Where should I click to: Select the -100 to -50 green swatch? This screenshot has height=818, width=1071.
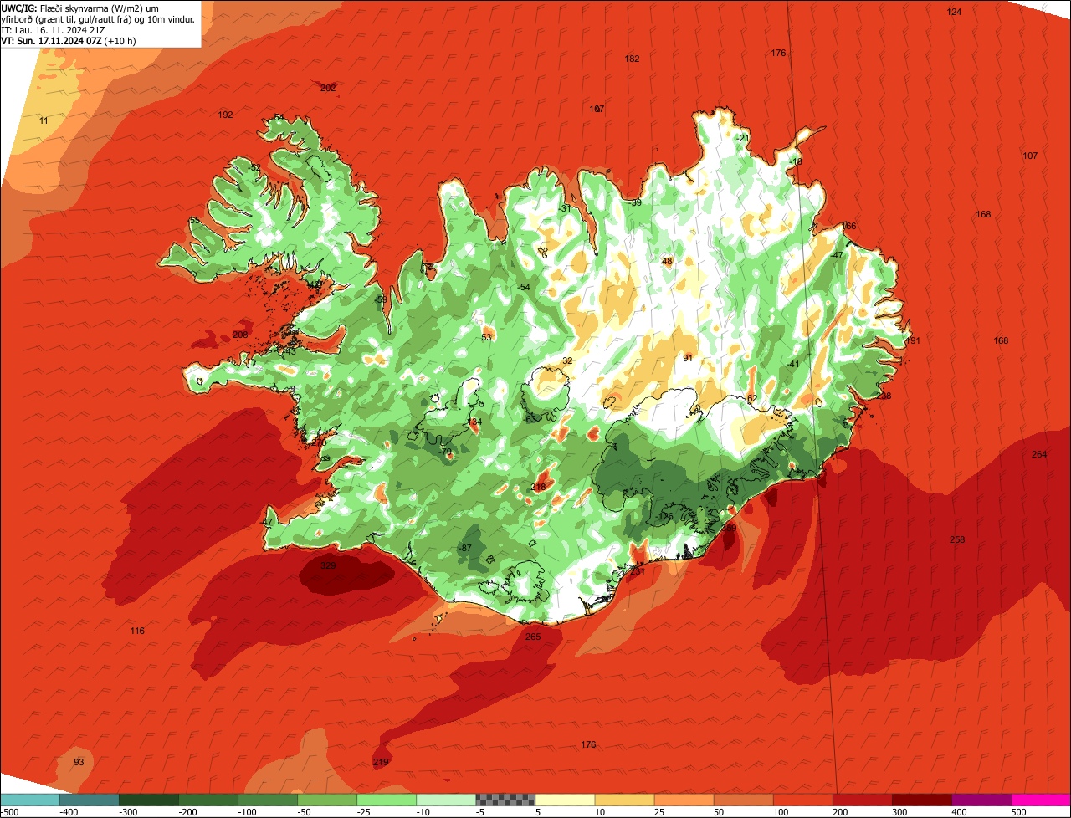pyautogui.click(x=268, y=800)
